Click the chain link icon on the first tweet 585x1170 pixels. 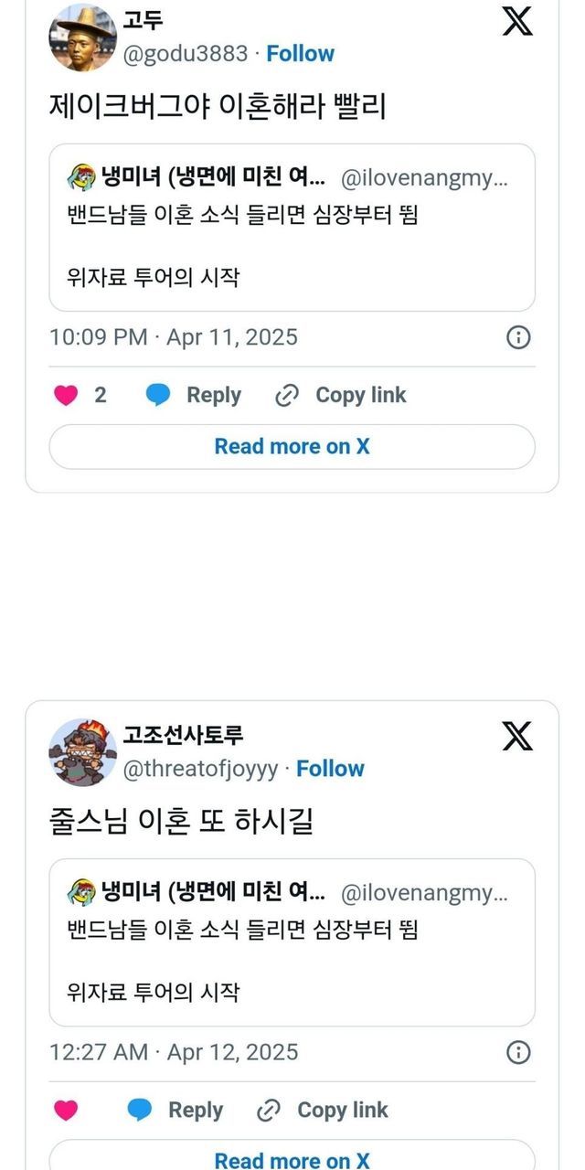click(287, 395)
